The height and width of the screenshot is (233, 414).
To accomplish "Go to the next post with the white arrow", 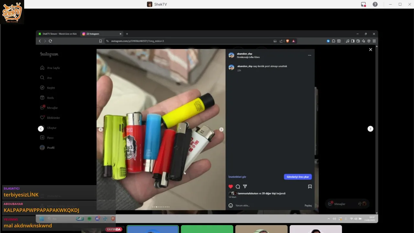I will point(370,129).
